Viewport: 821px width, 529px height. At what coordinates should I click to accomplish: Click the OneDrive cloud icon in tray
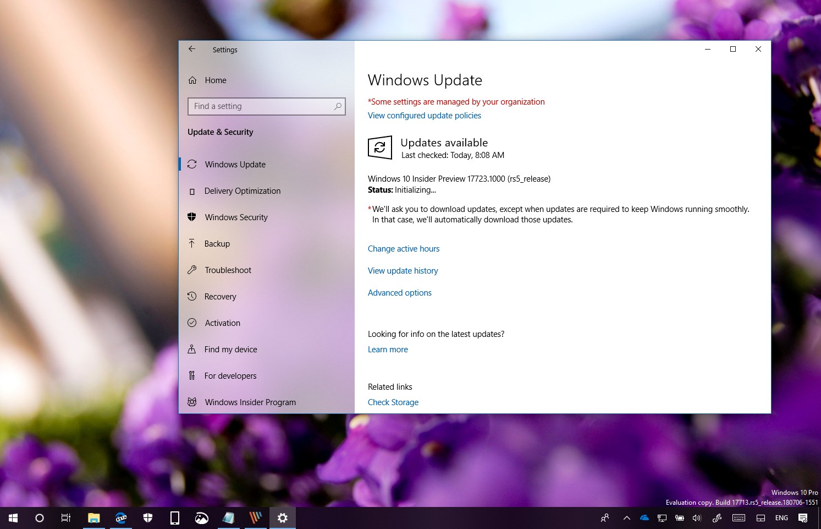tap(644, 517)
